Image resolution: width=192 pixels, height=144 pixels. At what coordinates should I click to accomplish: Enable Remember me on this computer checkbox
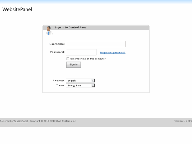coord(68,59)
